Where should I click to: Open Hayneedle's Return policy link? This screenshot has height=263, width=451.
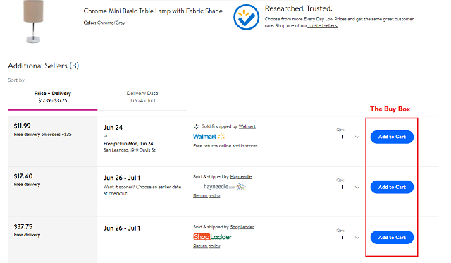206,196
